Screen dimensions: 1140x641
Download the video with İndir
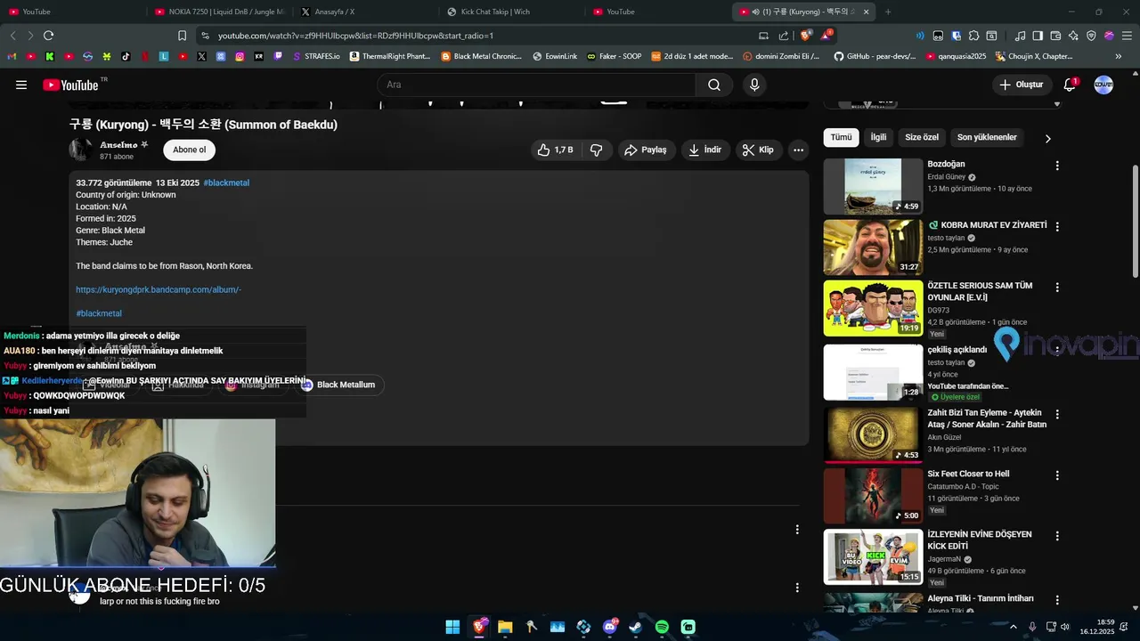704,150
